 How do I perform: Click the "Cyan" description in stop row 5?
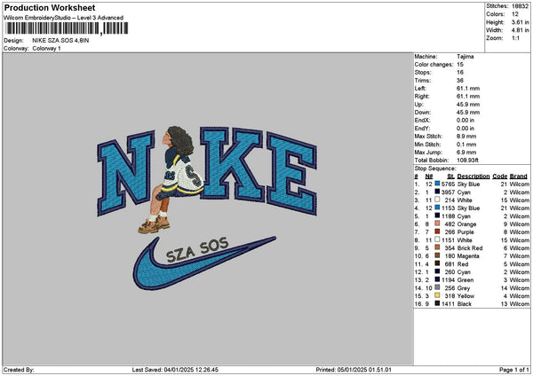[464, 216]
